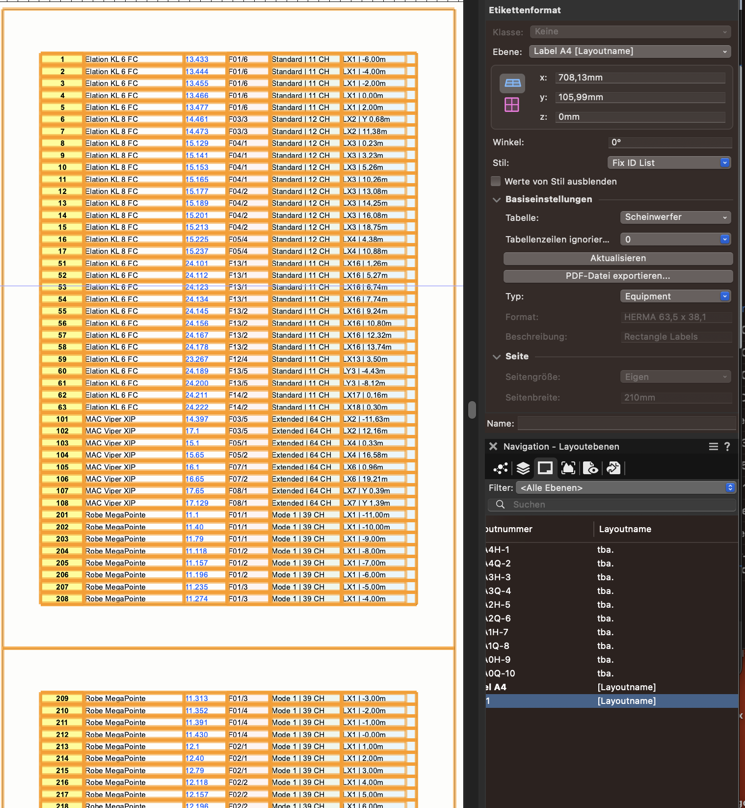Open the Stil dropdown showing Fix ID List
Viewport: 745px width, 808px height.
[x=669, y=162]
